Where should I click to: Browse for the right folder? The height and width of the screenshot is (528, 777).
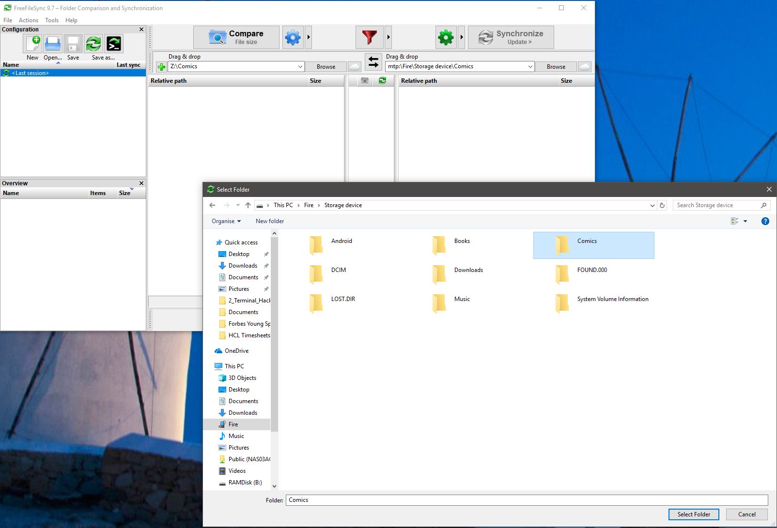[556, 67]
